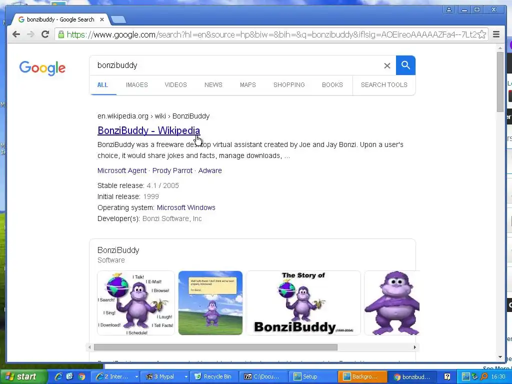
Task: Click the Google logo
Action: [42, 68]
